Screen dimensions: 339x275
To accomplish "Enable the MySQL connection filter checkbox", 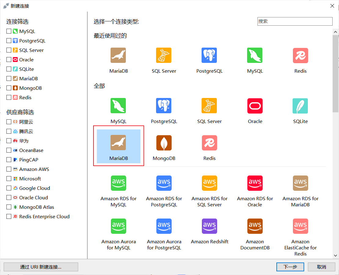I will [9, 31].
